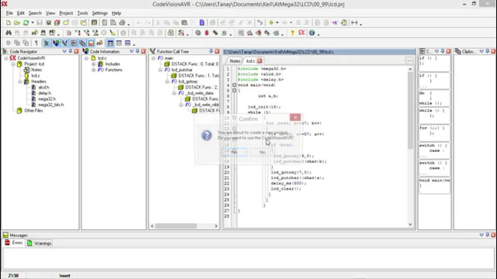
Task: Click Yes in the Confirm dialog
Action: click(x=234, y=152)
